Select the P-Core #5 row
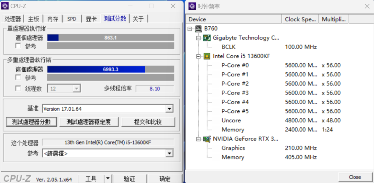Viewport: 374px width, 183px height. click(235, 111)
